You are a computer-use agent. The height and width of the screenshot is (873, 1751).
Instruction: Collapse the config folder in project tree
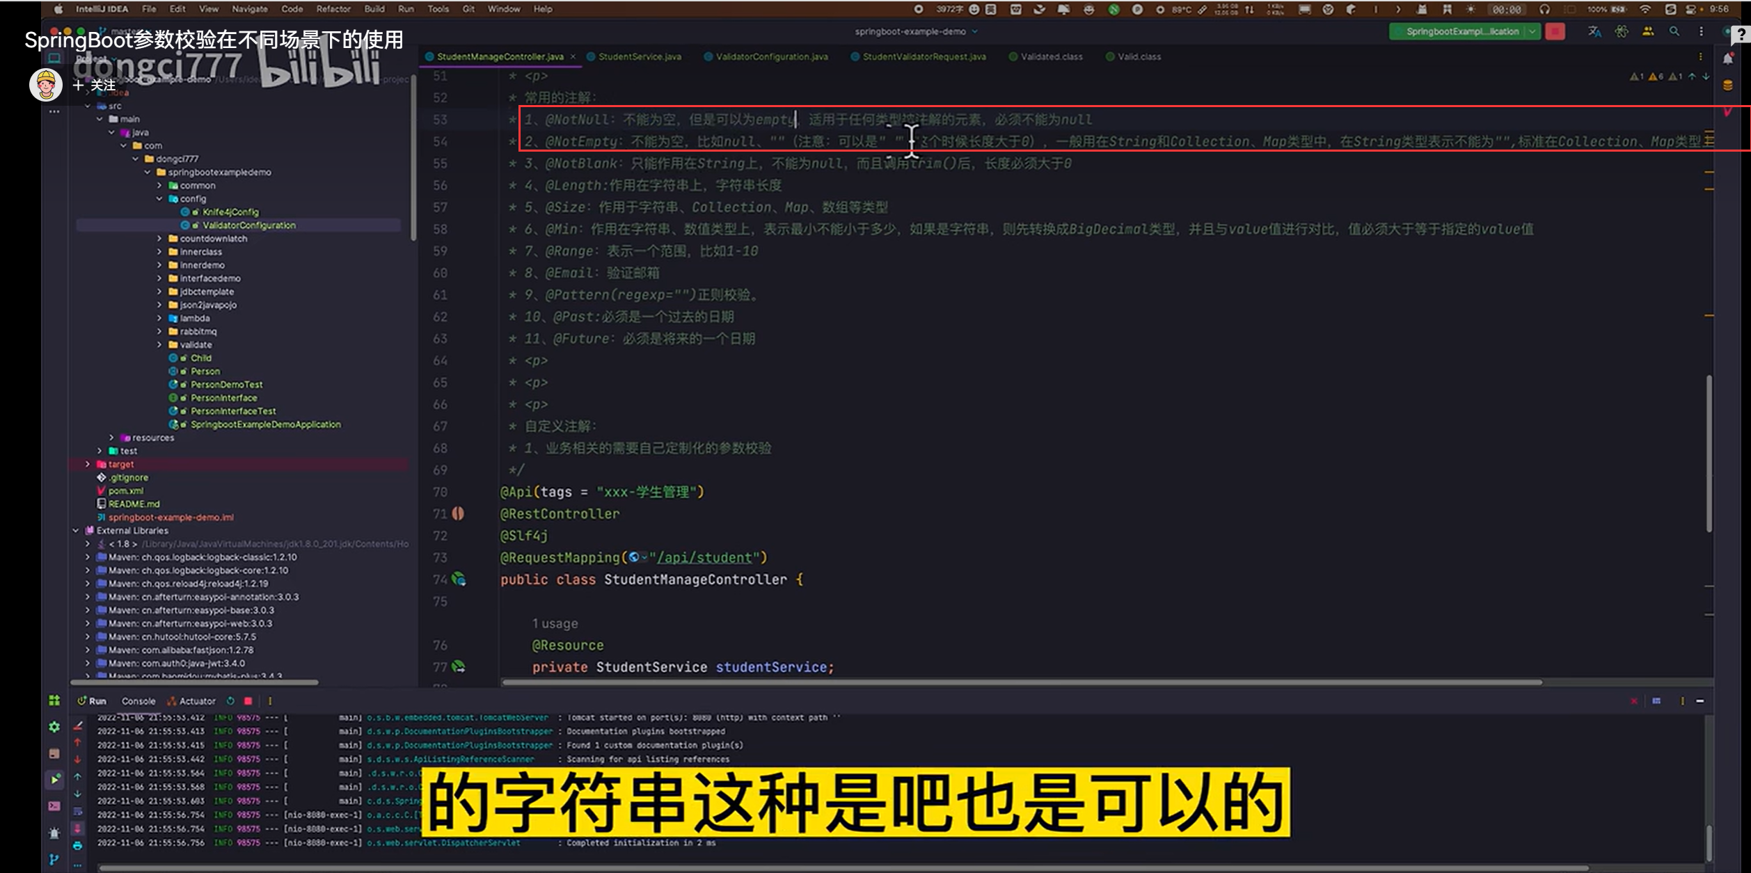point(159,199)
